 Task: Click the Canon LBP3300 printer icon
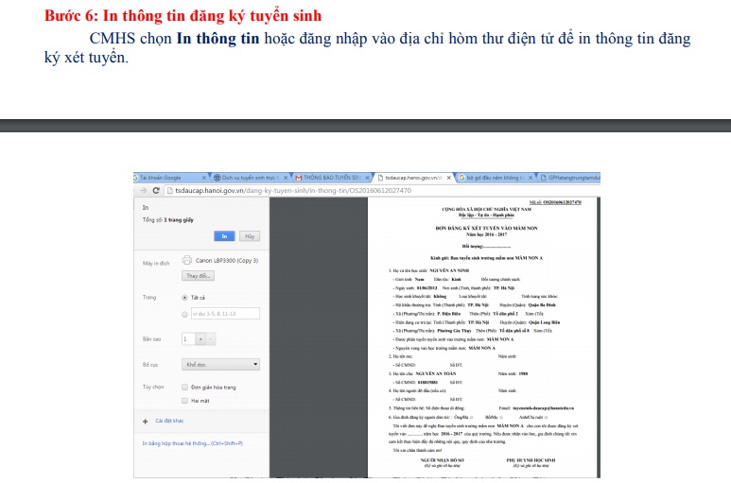click(x=186, y=260)
